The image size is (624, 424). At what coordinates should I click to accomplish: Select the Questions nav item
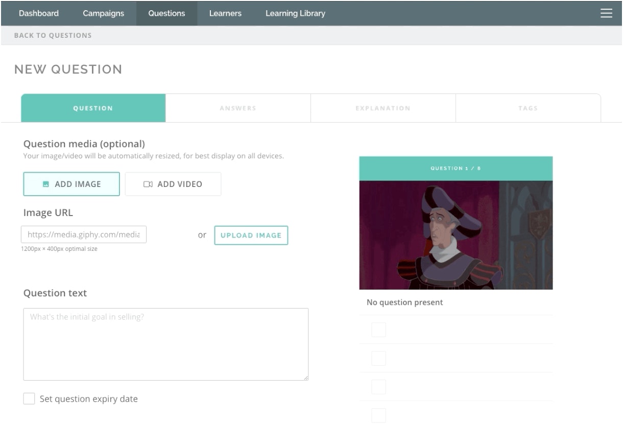pos(166,13)
